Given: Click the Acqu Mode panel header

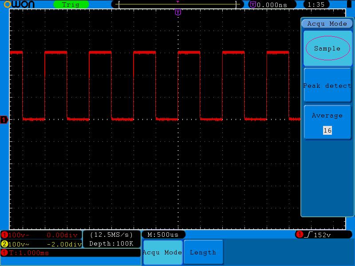Looking at the screenshot, I should [x=327, y=23].
